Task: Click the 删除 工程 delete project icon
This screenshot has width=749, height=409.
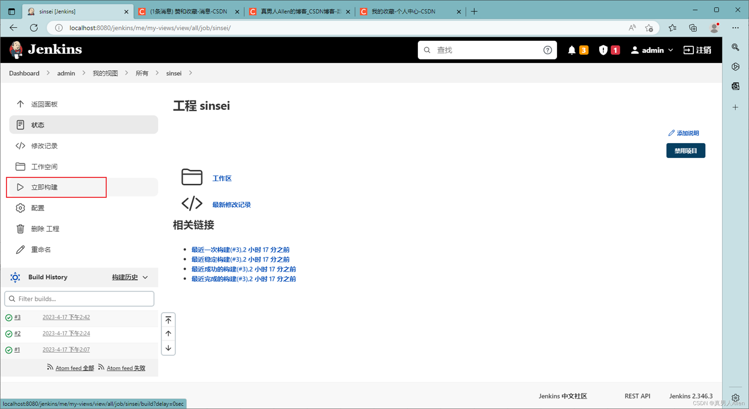Action: coord(20,229)
